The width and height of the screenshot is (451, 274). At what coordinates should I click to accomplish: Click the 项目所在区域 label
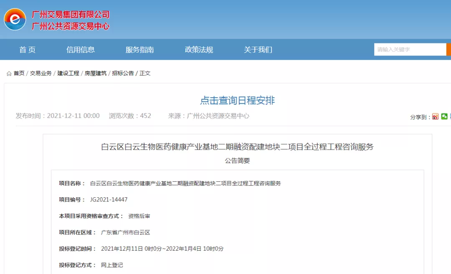pyautogui.click(x=77, y=232)
